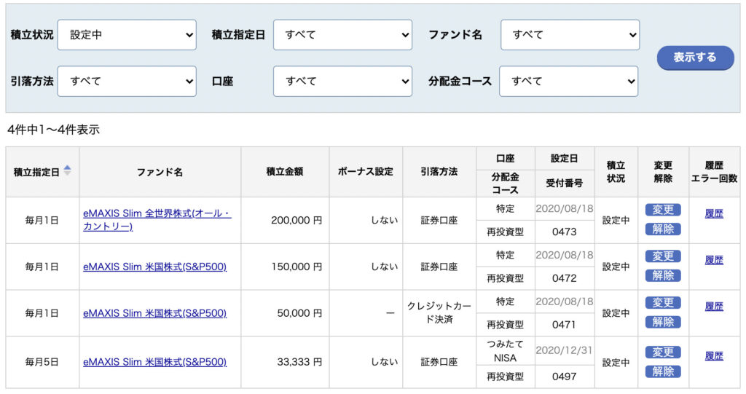Click 変更 for receipt number 0473

pos(663,210)
